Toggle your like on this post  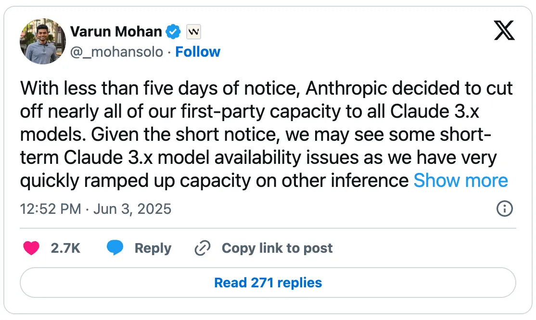[x=31, y=248]
